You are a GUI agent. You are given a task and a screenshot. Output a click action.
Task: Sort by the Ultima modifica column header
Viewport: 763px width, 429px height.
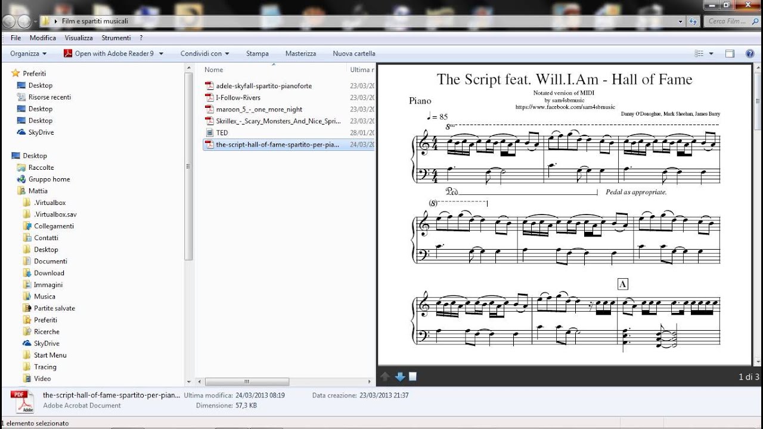(x=361, y=70)
